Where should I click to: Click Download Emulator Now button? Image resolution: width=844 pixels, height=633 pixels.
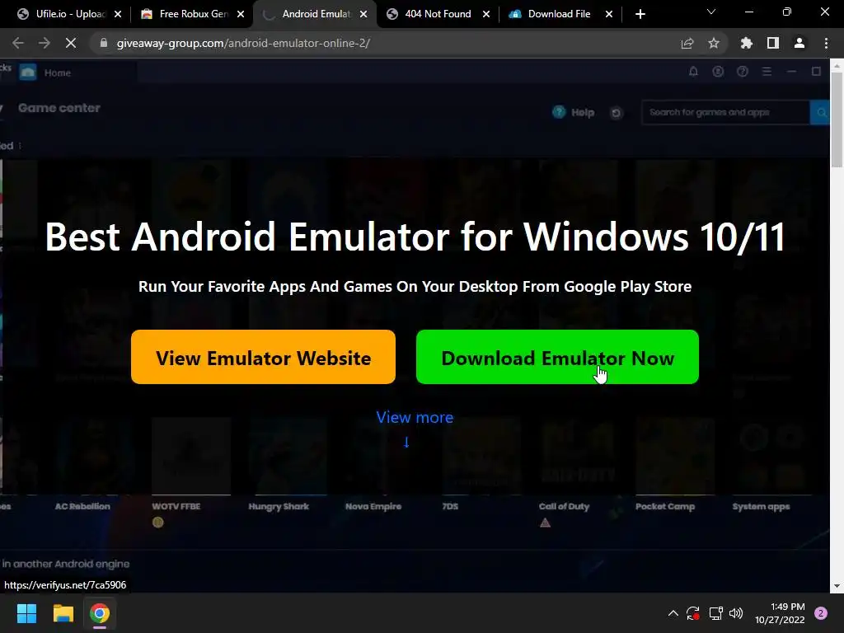(x=557, y=357)
